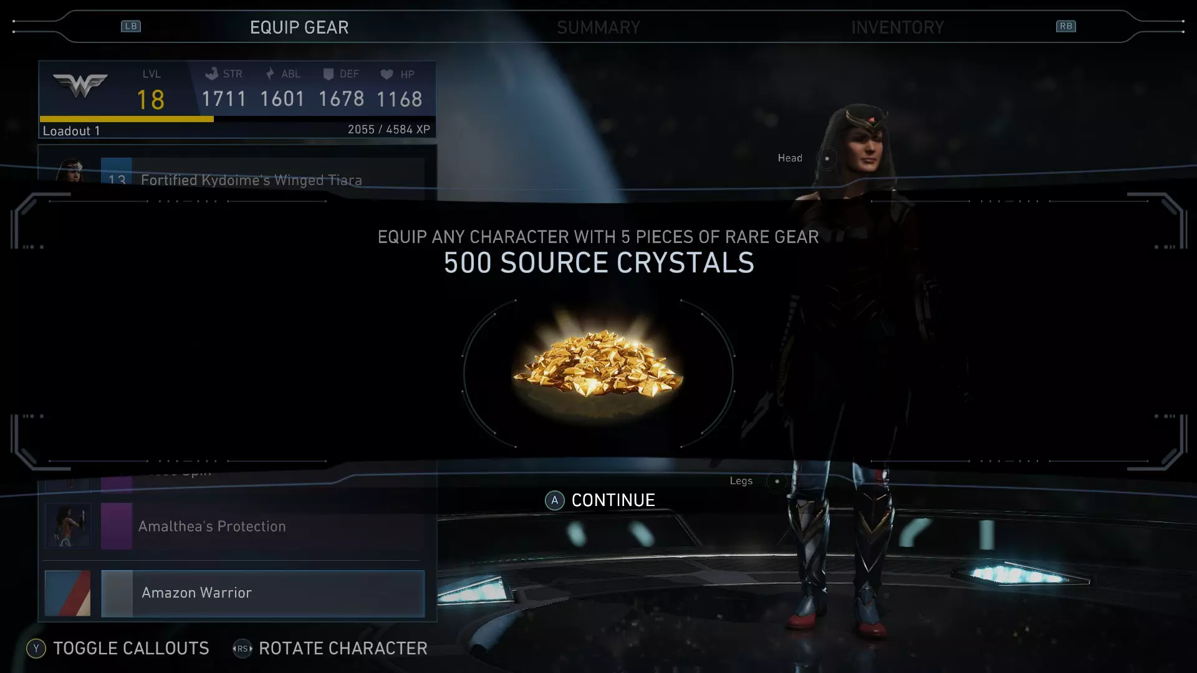Click the RS stick icon
Screen dimensions: 1197x673
[242, 649]
